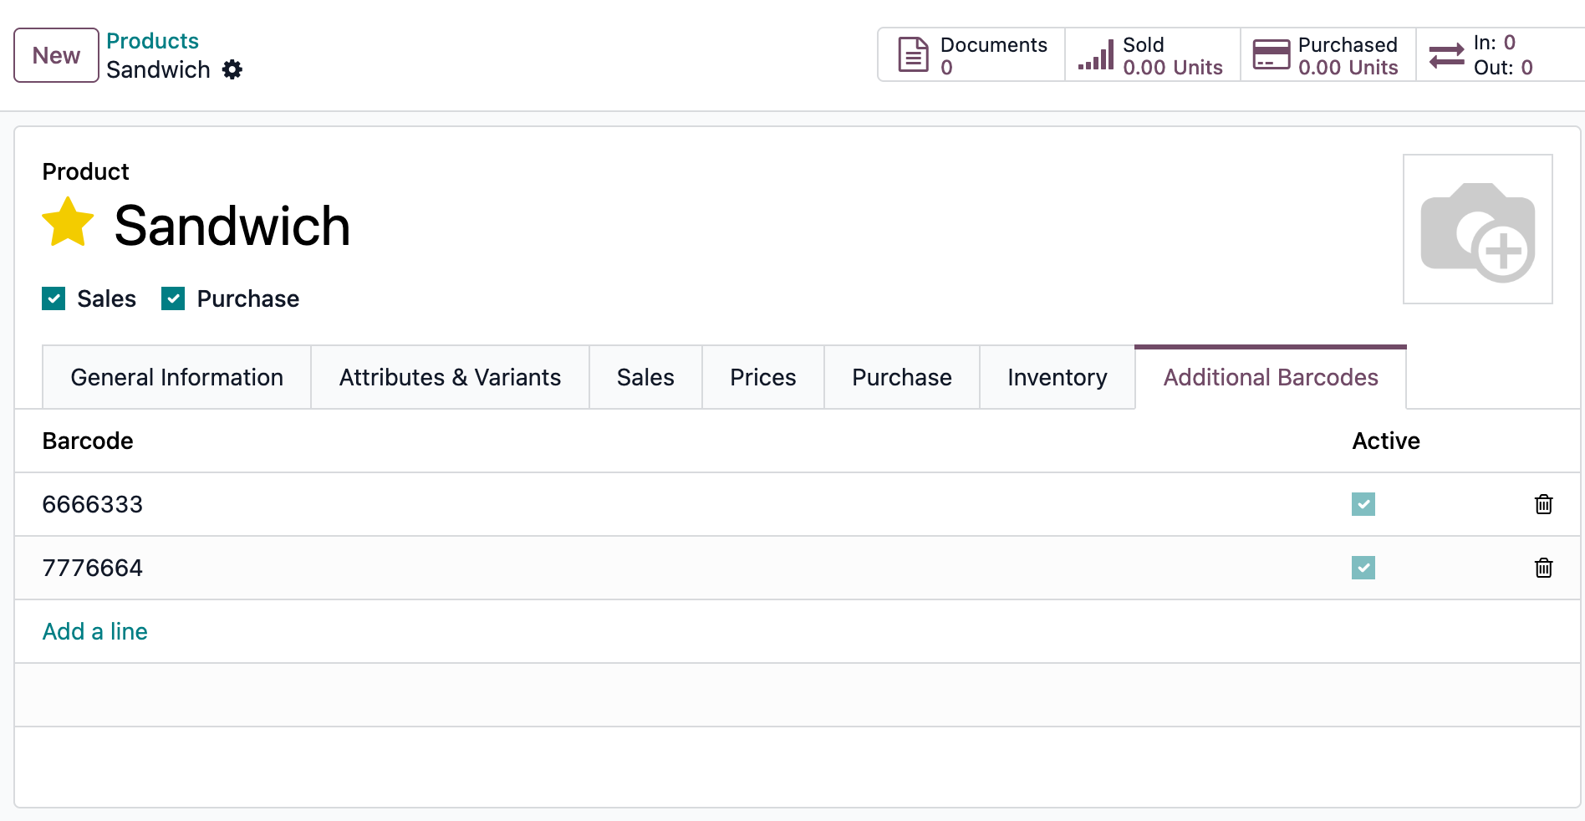Delete barcode 7776664 with trash icon
This screenshot has height=821, width=1585.
[1544, 568]
